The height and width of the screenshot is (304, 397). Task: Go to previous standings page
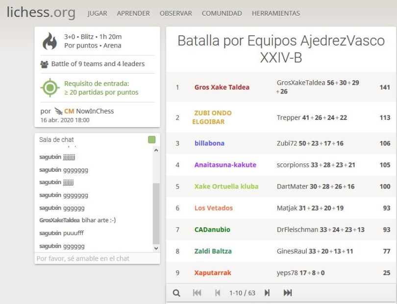tap(218, 293)
